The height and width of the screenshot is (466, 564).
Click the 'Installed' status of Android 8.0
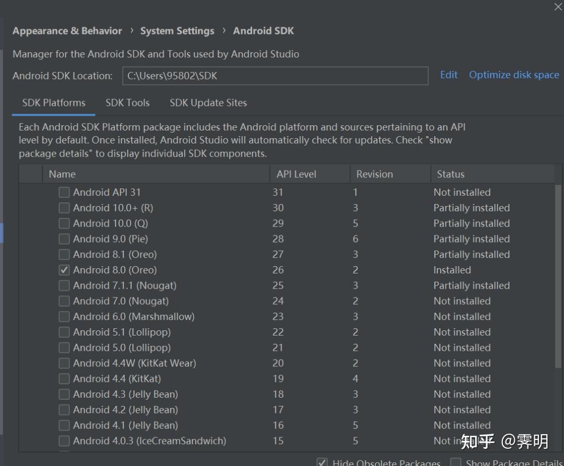(452, 270)
